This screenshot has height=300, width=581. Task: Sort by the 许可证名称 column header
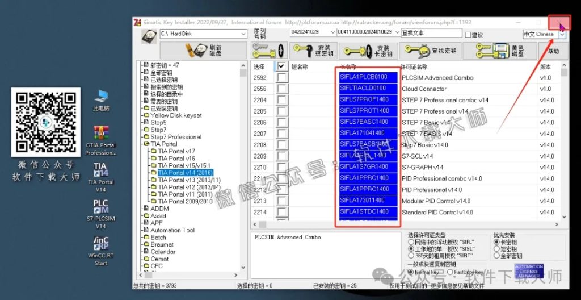click(414, 67)
